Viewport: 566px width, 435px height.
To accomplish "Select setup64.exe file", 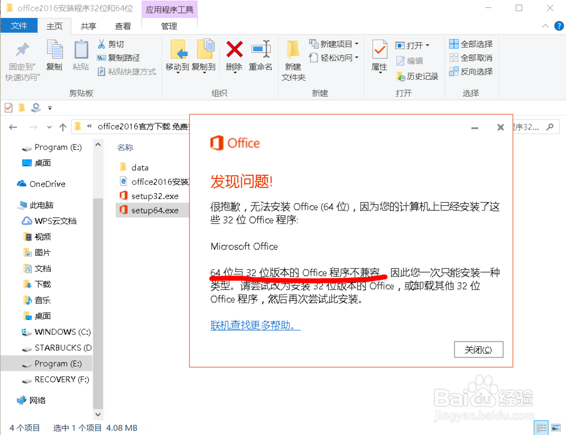I will (x=152, y=210).
